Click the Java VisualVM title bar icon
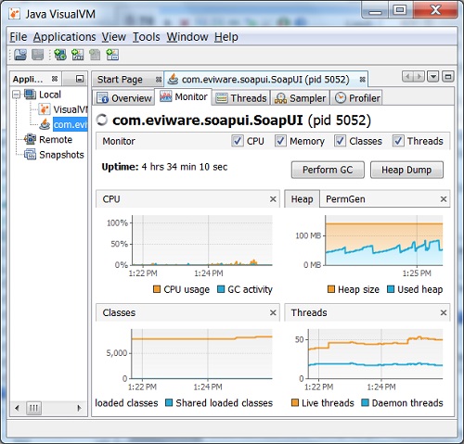The width and height of the screenshot is (464, 444). (x=14, y=14)
